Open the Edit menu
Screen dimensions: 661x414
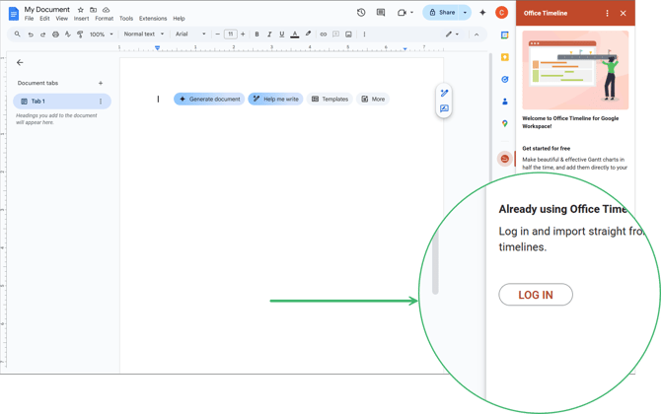click(x=44, y=19)
